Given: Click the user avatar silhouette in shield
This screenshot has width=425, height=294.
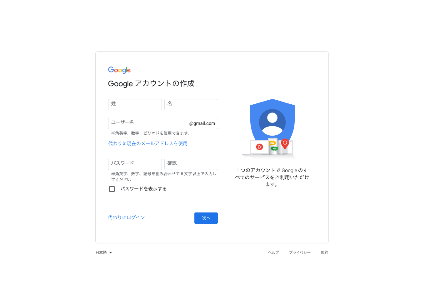Looking at the screenshot, I should [272, 122].
